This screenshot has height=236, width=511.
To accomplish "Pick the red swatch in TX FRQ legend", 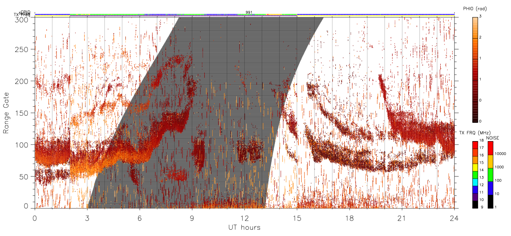I will point(475,145).
